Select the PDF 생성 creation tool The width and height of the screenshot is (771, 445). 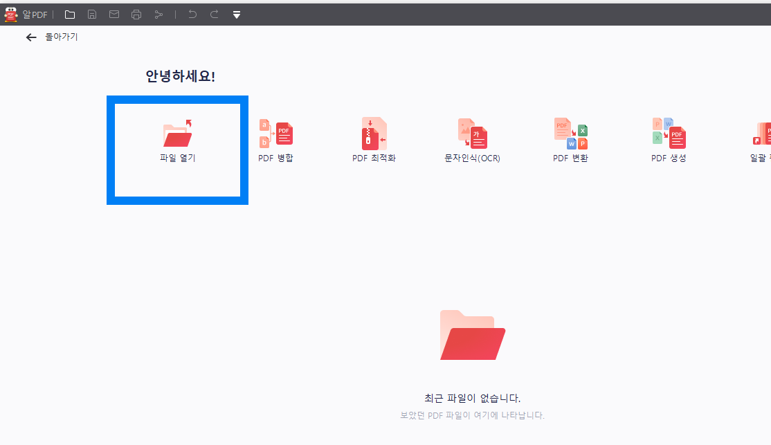pos(669,139)
